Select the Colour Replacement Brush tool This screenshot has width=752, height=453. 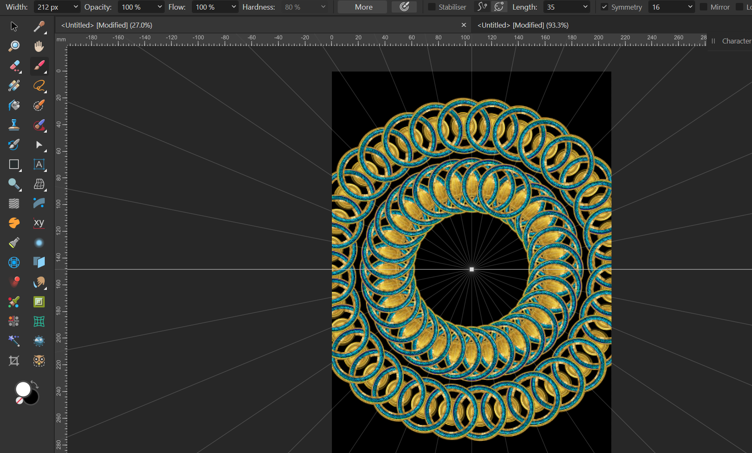14,302
